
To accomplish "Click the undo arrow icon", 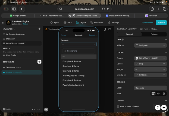I will pyautogui.click(x=33, y=109).
